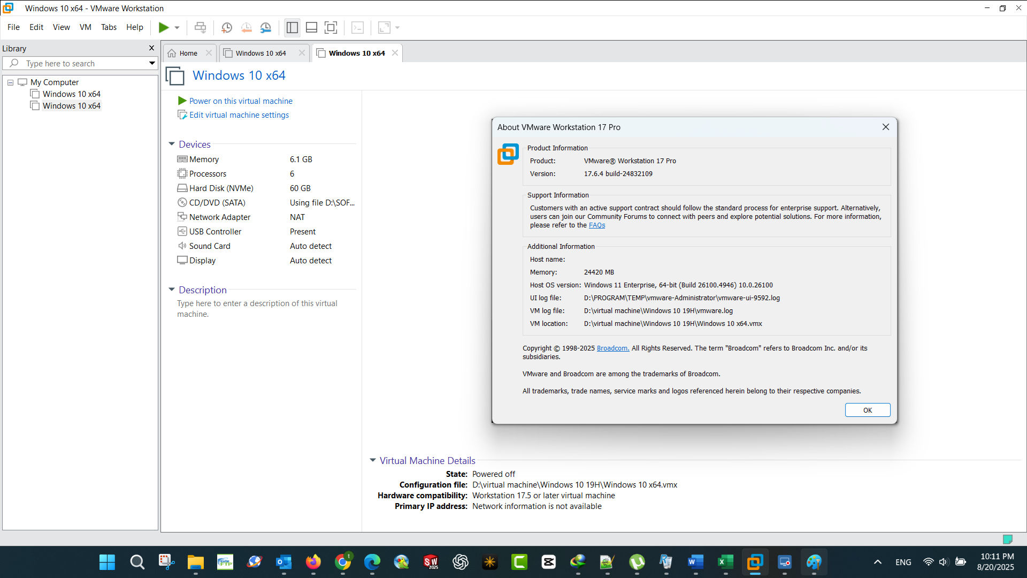
Task: Enter full screen mode icon
Action: [x=331, y=27]
